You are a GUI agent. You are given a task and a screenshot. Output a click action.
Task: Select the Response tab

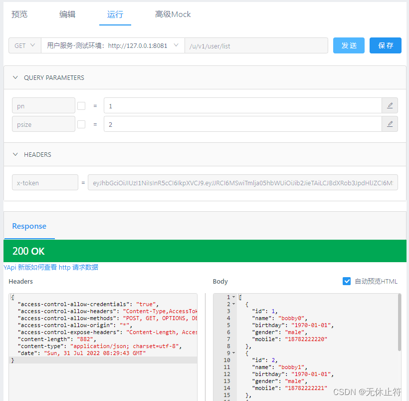coord(29,226)
